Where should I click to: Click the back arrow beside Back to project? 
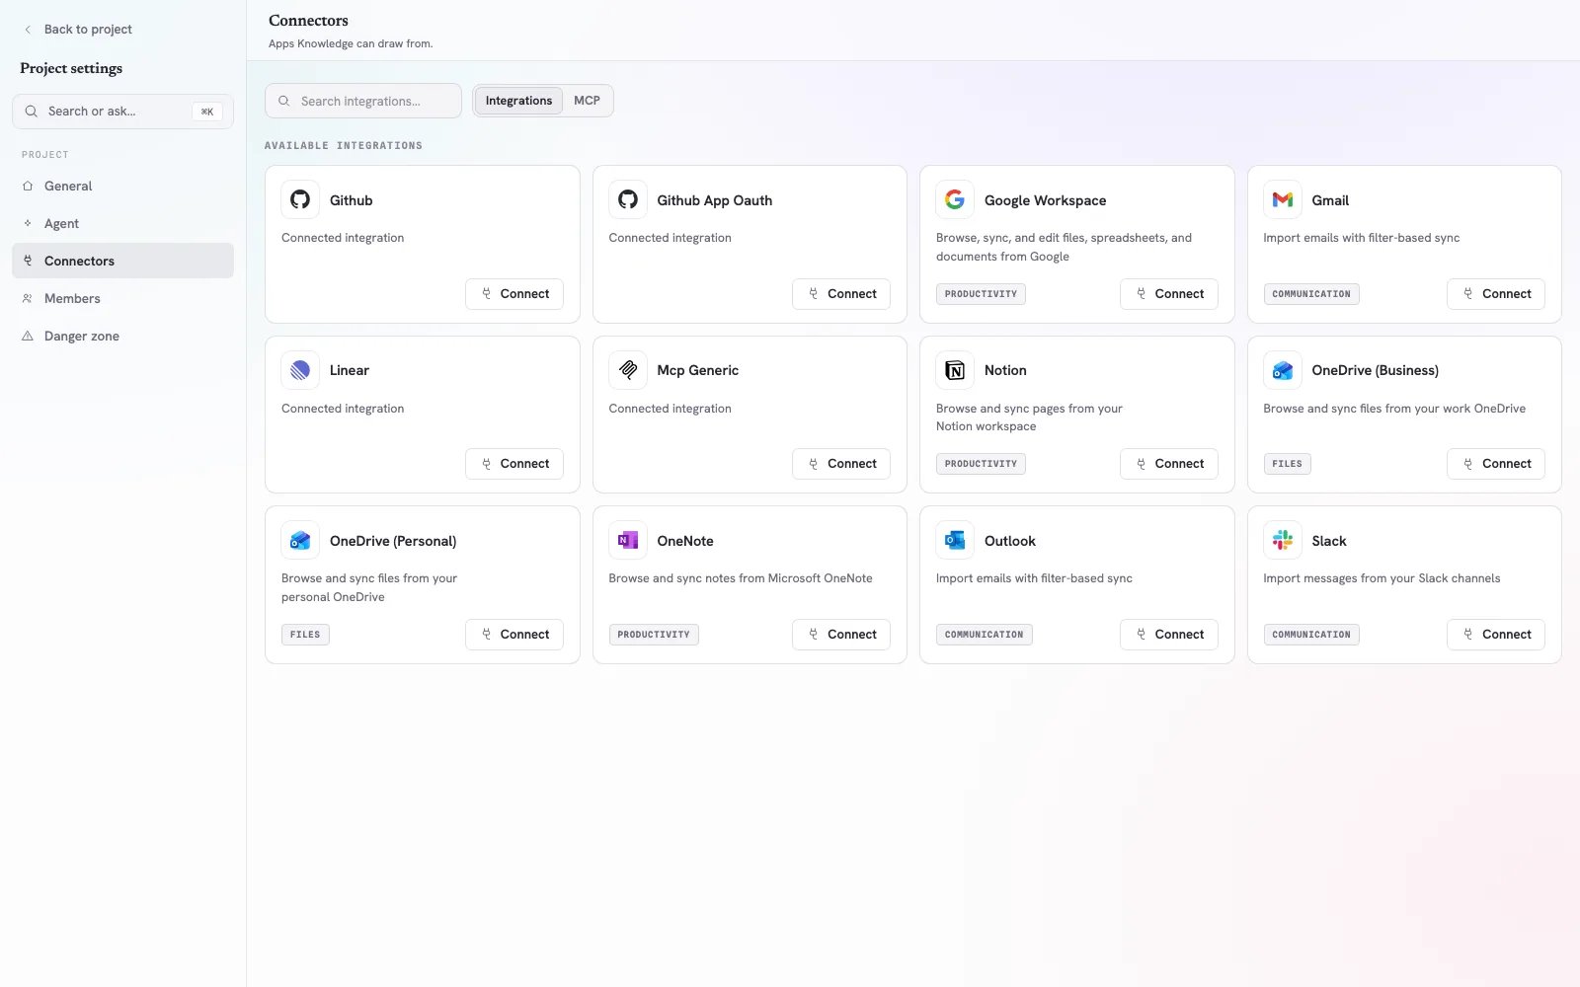pyautogui.click(x=28, y=30)
